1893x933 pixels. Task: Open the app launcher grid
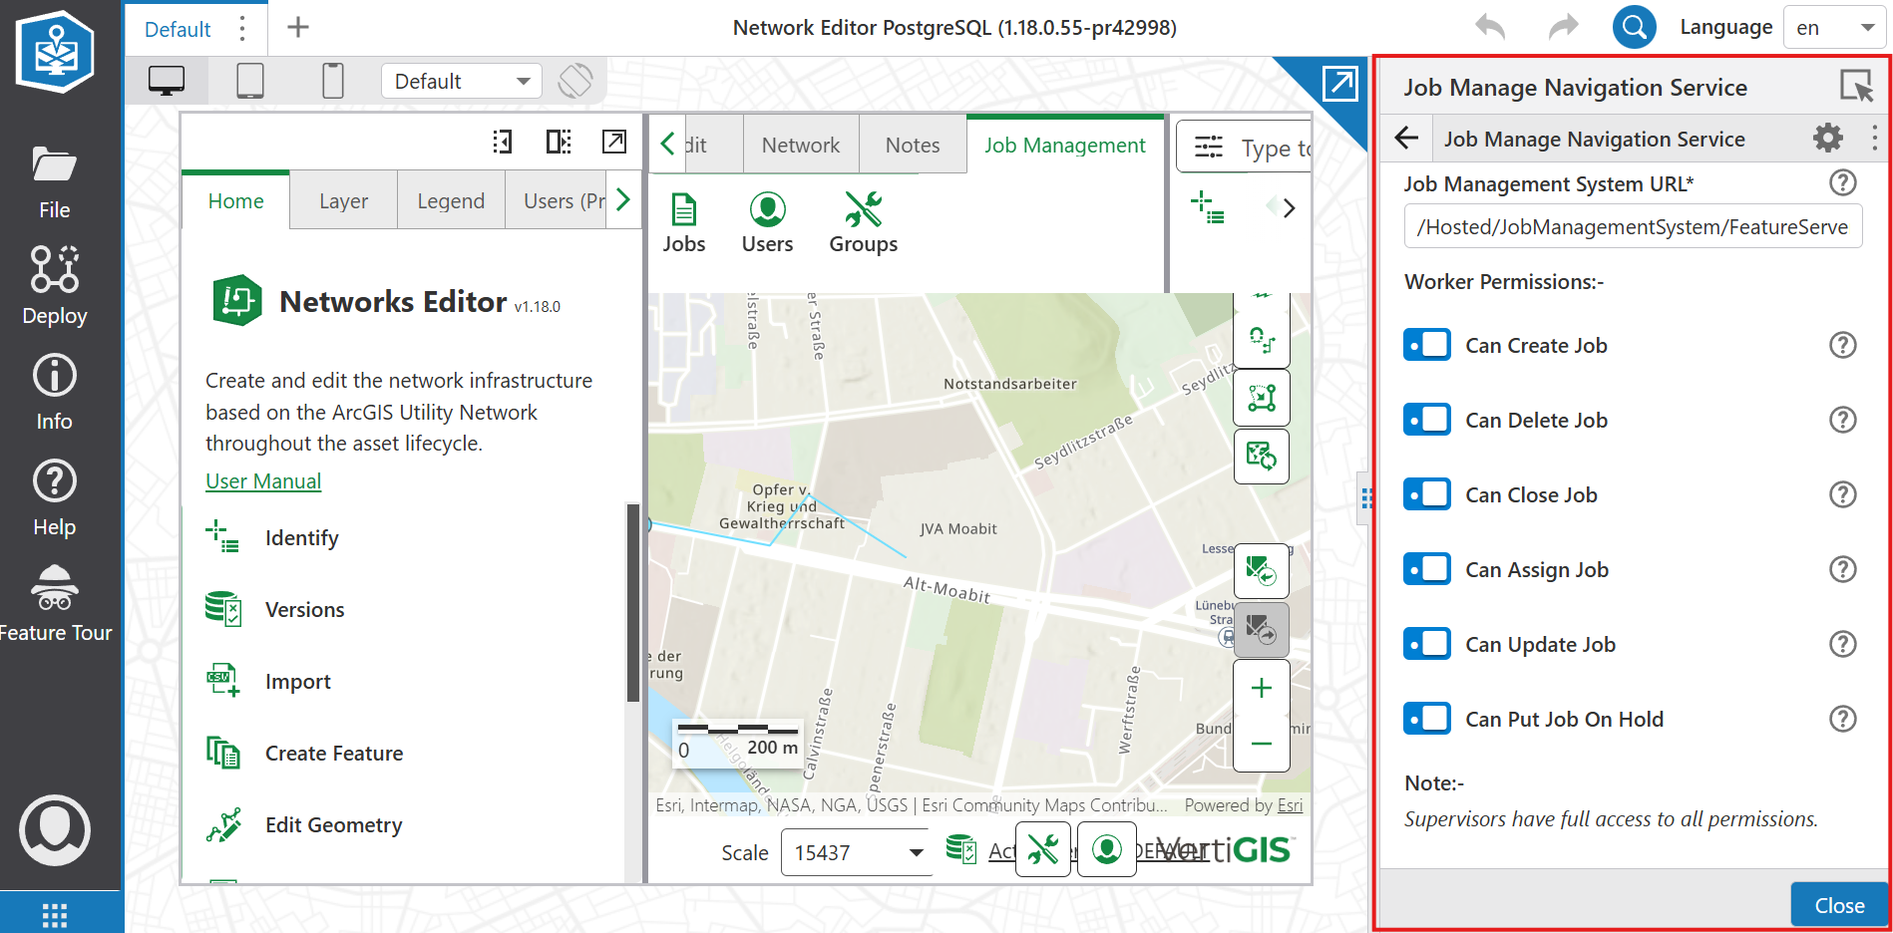55,914
